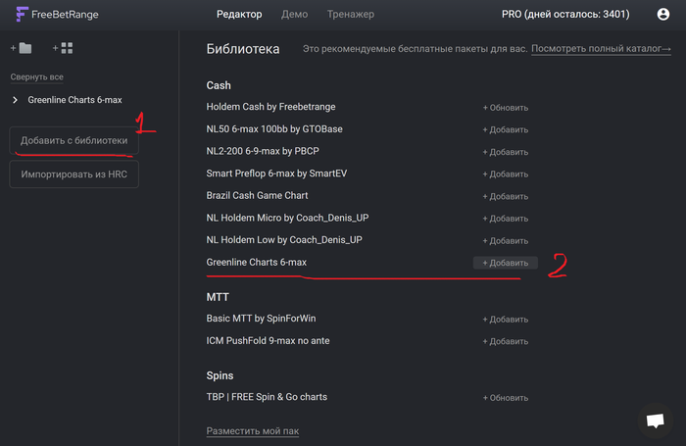Click the add new folder icon
This screenshot has width=686, height=446.
tap(22, 47)
